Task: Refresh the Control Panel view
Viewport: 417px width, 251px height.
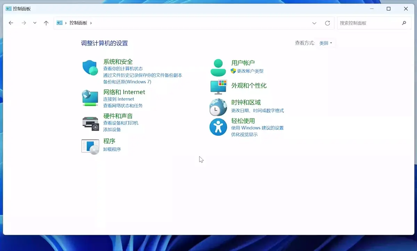Action: (x=327, y=23)
